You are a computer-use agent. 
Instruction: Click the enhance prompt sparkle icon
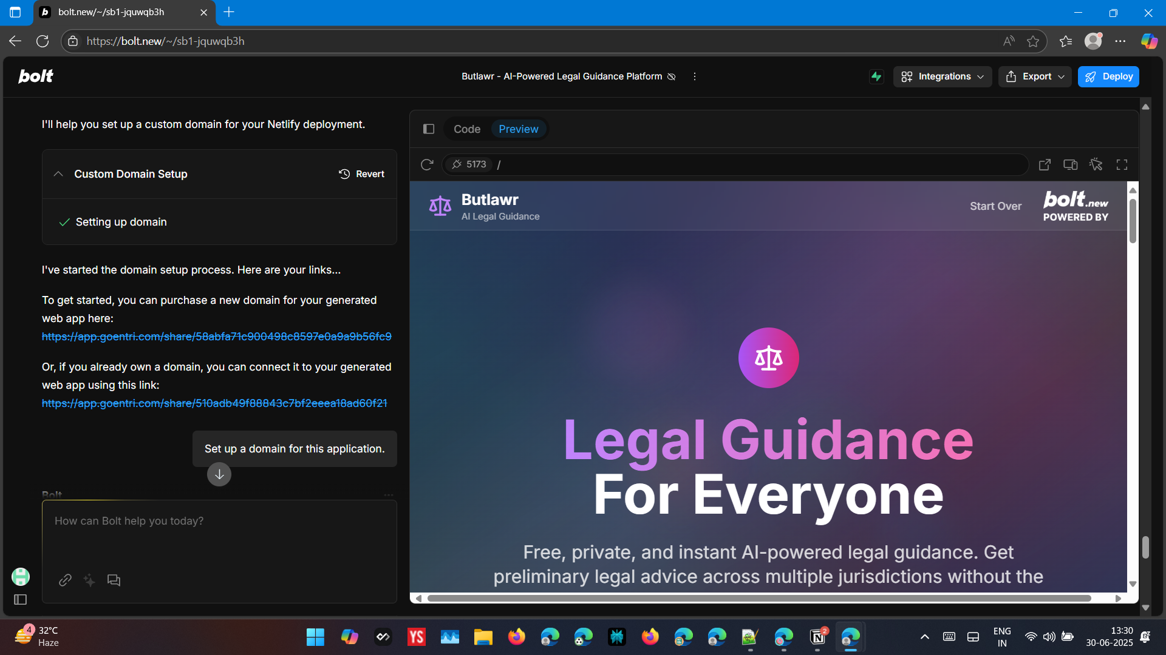89,580
